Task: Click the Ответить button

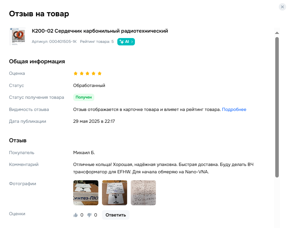Action: tap(116, 215)
